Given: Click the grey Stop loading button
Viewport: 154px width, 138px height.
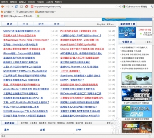Looking at the screenshot, I should tap(22, 7).
